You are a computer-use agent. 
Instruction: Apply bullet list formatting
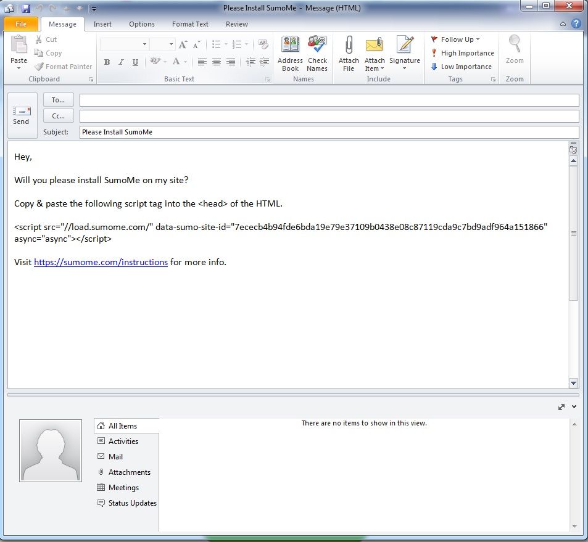217,44
